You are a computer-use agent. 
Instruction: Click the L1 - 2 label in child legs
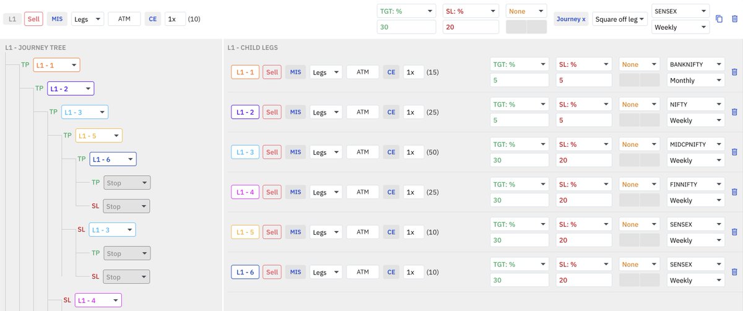click(x=245, y=112)
